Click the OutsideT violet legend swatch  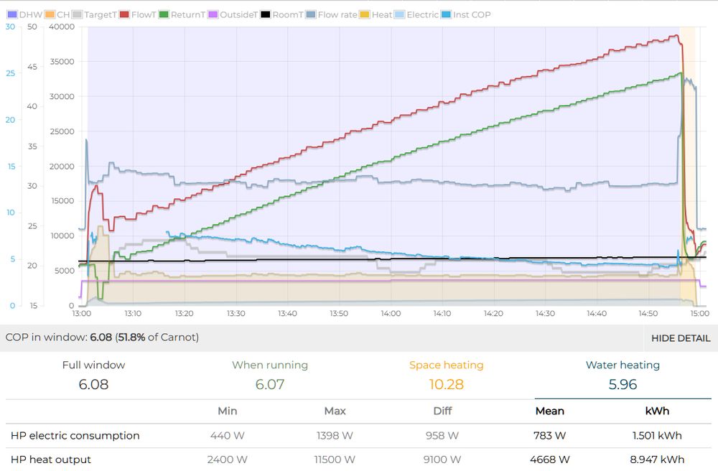tap(213, 14)
